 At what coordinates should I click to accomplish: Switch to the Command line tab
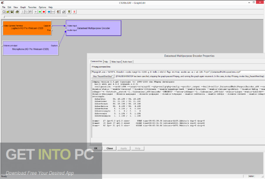coord(96,62)
